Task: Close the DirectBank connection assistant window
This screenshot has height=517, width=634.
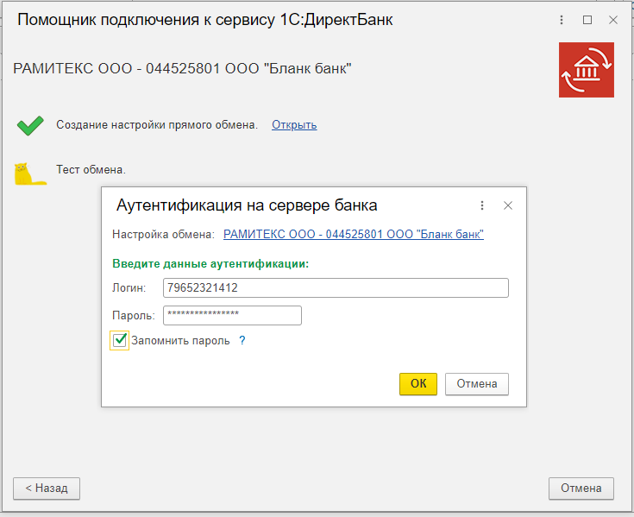Action: 612,20
